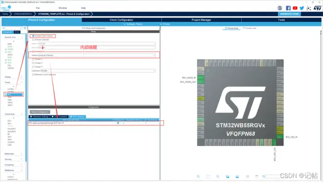This screenshot has height=182, width=323.
Task: Click the pin search field below chip
Action: tap(273, 177)
